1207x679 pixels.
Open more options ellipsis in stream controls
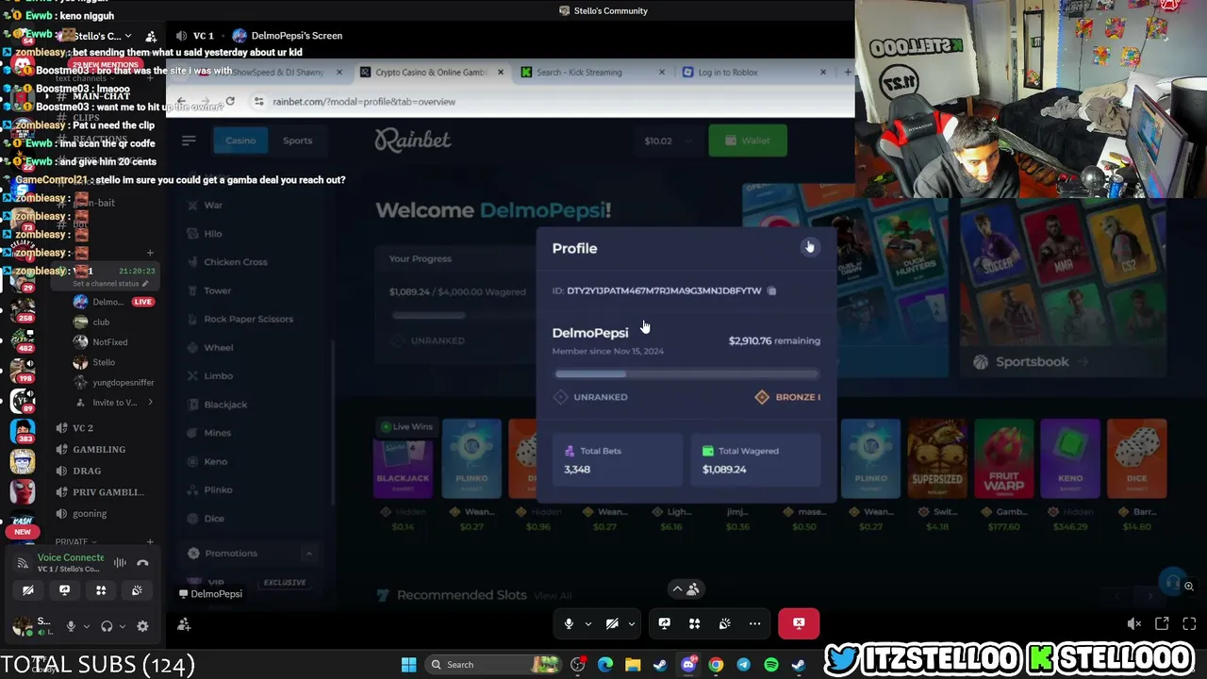(x=754, y=623)
